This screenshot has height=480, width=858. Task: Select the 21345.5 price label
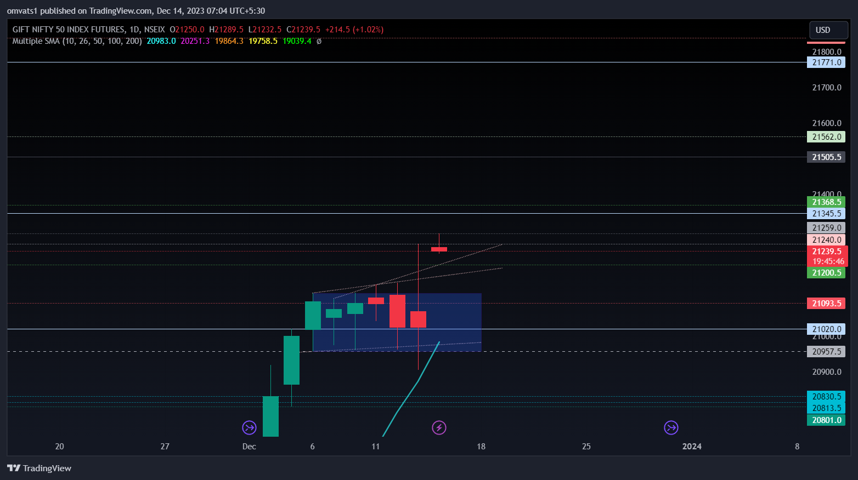coord(826,214)
